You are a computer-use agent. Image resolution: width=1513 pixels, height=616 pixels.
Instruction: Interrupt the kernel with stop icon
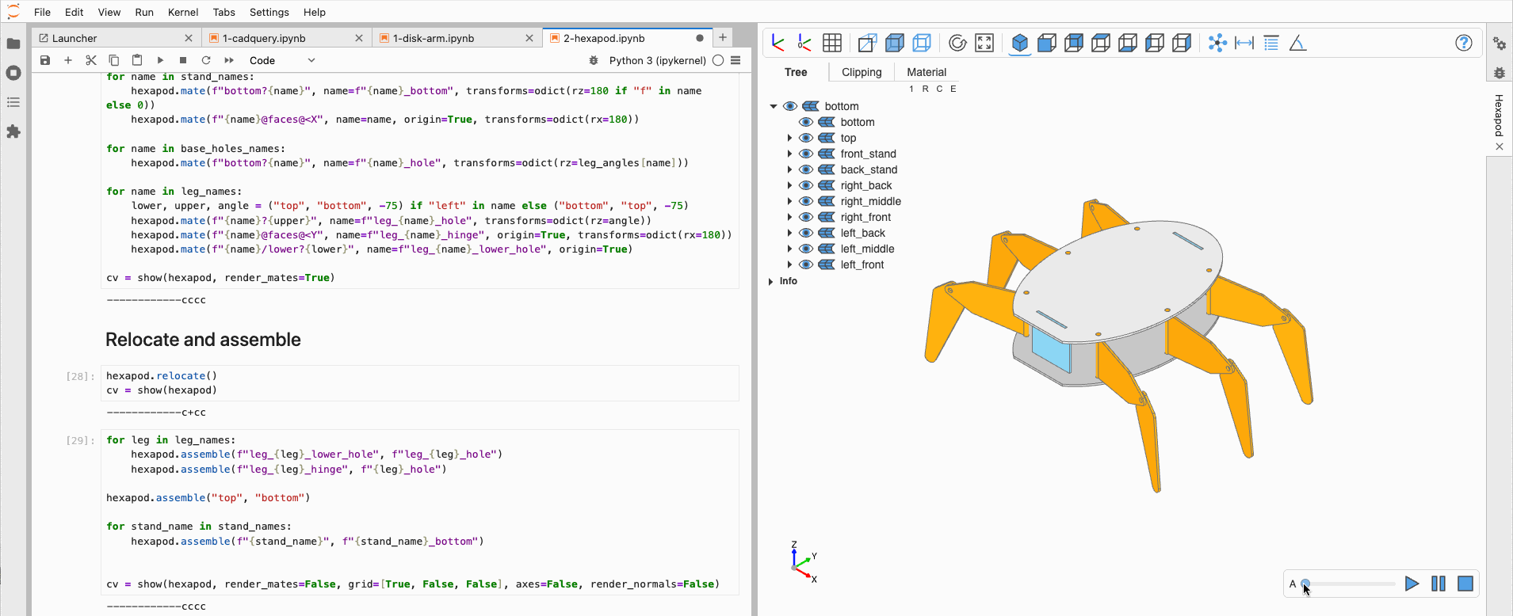pyautogui.click(x=183, y=60)
